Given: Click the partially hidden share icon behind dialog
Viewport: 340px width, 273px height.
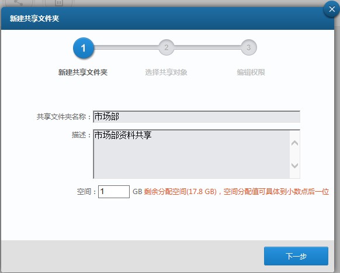Looking at the screenshot, I should point(18,3).
